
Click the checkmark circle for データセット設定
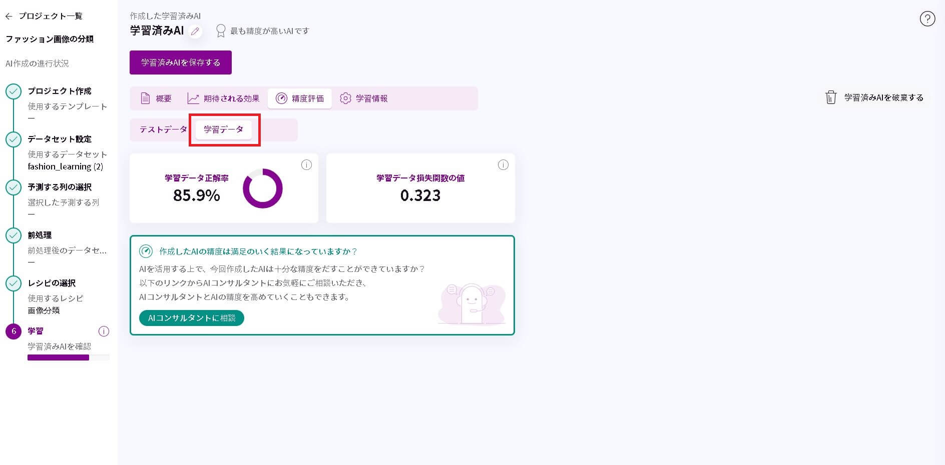[14, 139]
